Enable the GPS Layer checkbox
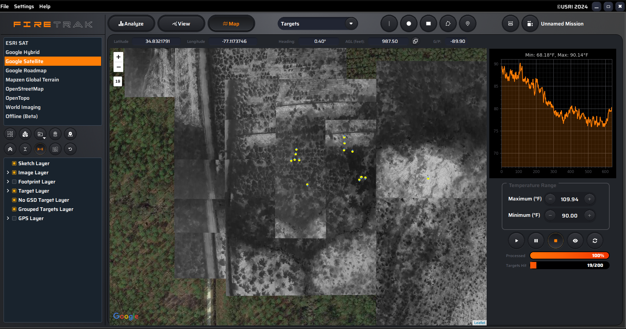The image size is (626, 329). [x=14, y=218]
